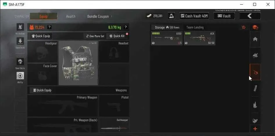Click the empty Headgear slot
The height and width of the screenshot is (136, 275).
pyautogui.click(x=42, y=52)
